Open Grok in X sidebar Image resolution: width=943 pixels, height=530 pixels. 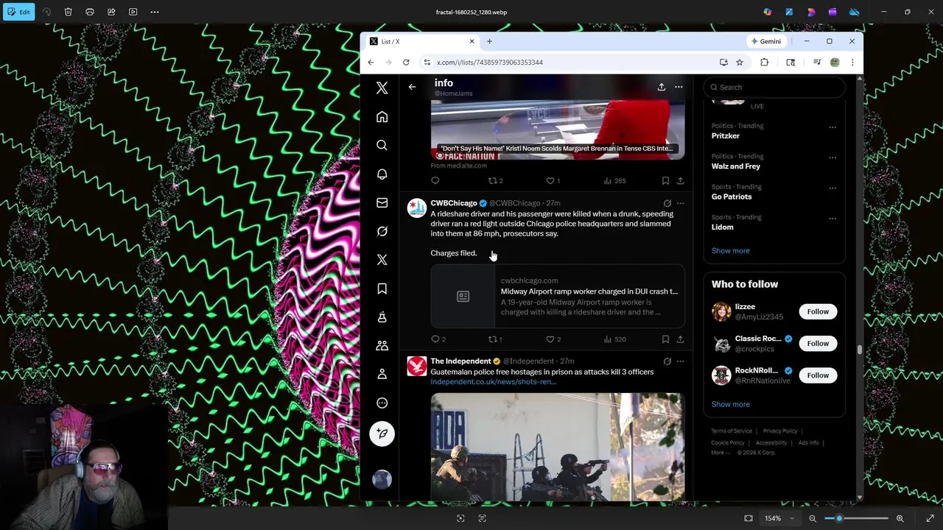tap(382, 231)
